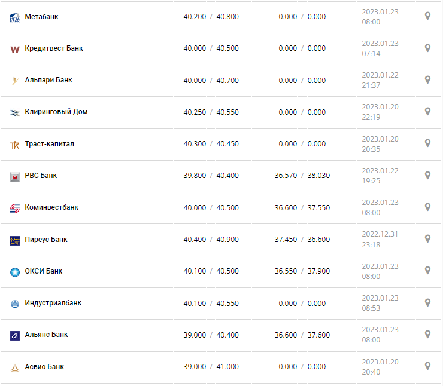Show Пиреус Банк location on map
Viewport: 443px width, 386px height.
click(427, 239)
